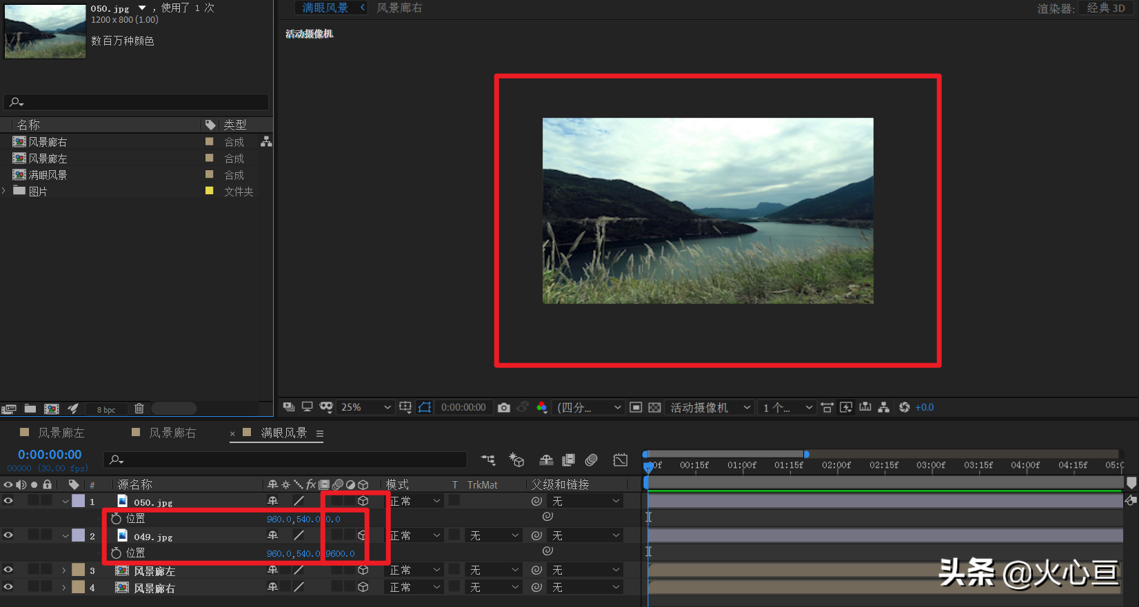This screenshot has height=607, width=1139.
Task: Click the project flowchart icon beside 风景廊右
Action: 266,142
